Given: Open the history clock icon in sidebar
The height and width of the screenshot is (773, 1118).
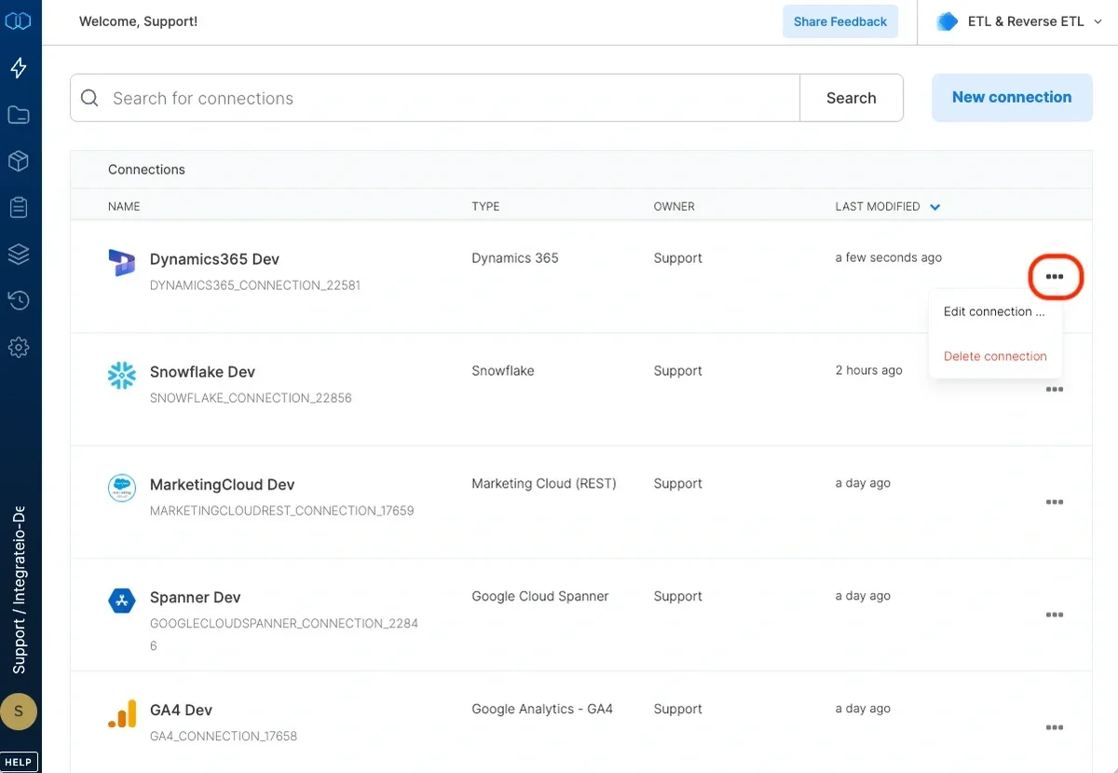Looking at the screenshot, I should tap(19, 300).
